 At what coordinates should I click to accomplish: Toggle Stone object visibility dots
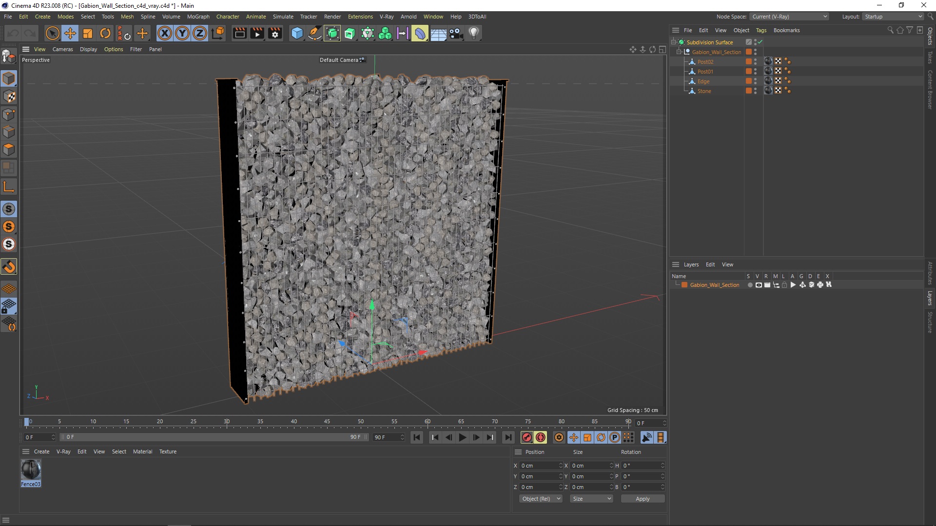(x=755, y=91)
